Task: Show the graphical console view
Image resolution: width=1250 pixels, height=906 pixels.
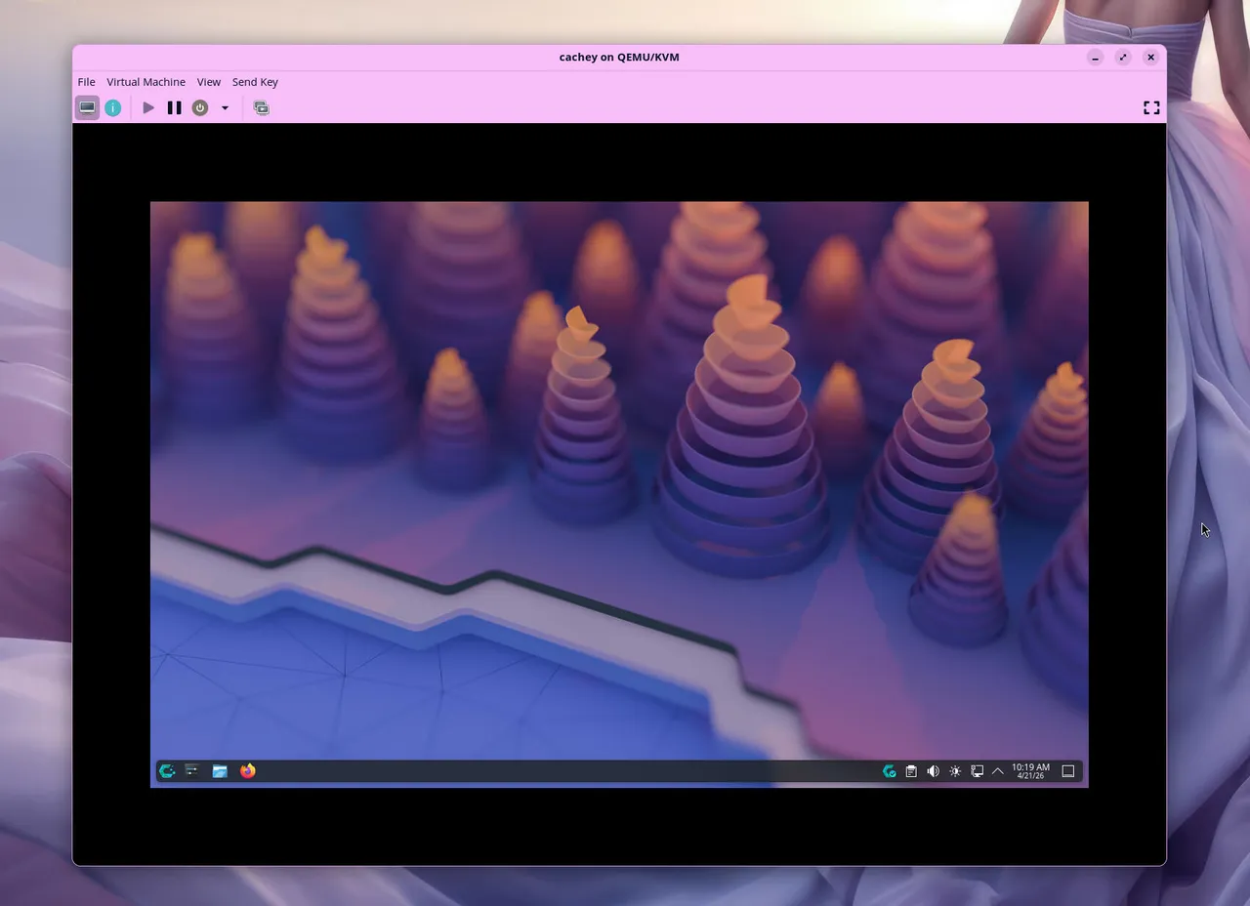Action: tap(88, 107)
